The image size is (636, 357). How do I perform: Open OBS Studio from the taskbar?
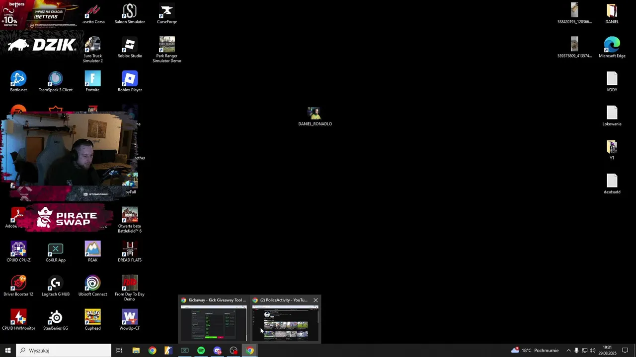[x=234, y=351]
